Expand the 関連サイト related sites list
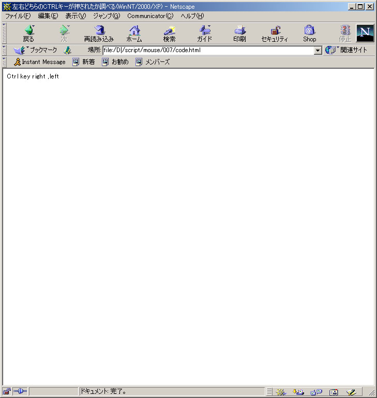The image size is (377, 398). click(348, 50)
